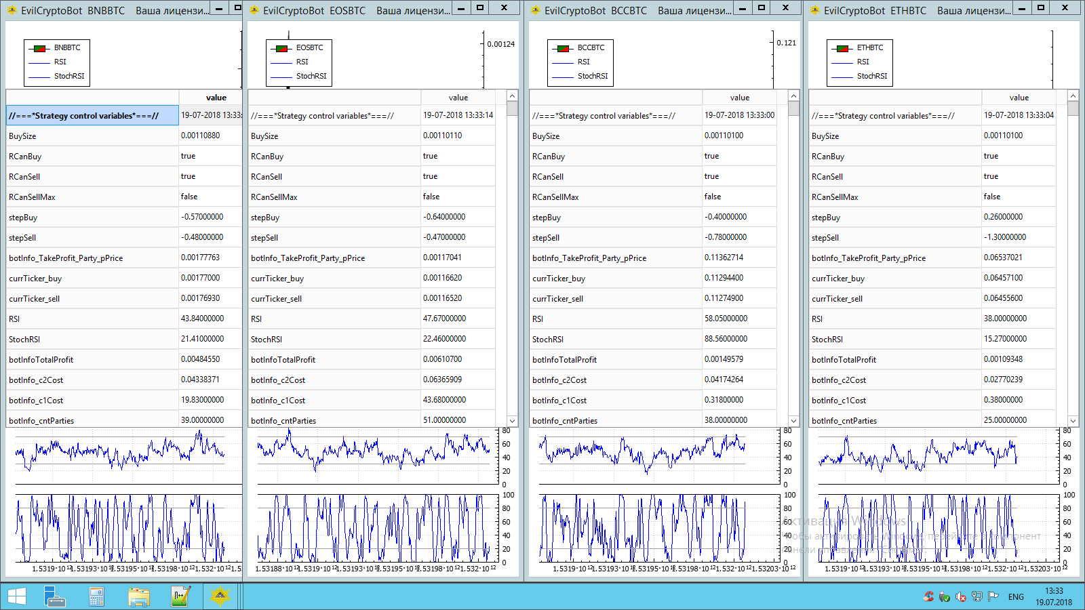Click the scroll-up arrow in the BCCBTC table
1085x610 pixels.
[x=793, y=96]
